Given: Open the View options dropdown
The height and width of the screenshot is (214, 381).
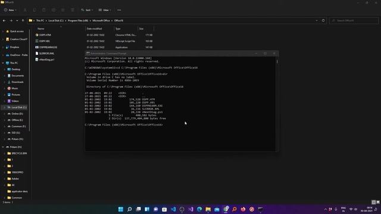Looking at the screenshot, I should point(105,10).
